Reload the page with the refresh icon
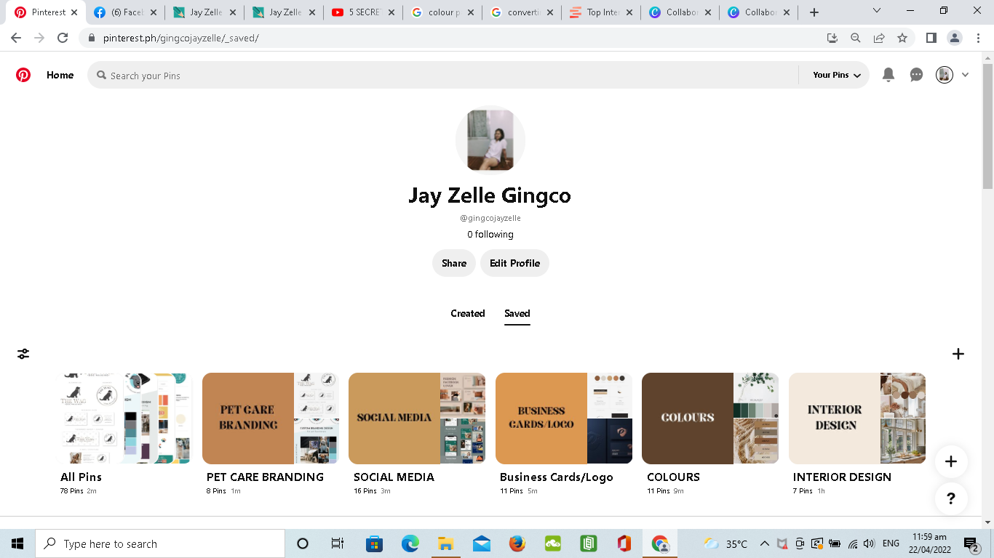The image size is (994, 558). click(63, 38)
